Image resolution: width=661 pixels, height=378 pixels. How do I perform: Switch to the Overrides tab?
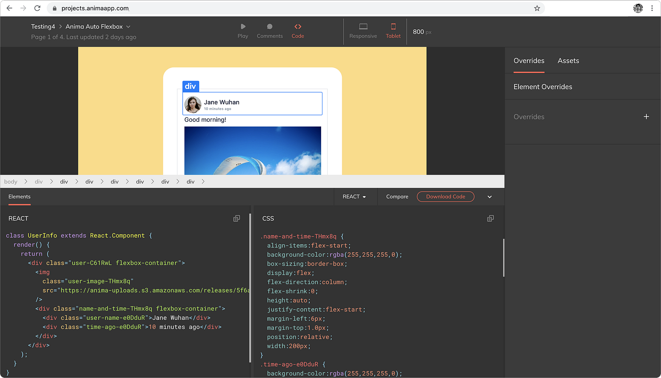click(x=529, y=60)
